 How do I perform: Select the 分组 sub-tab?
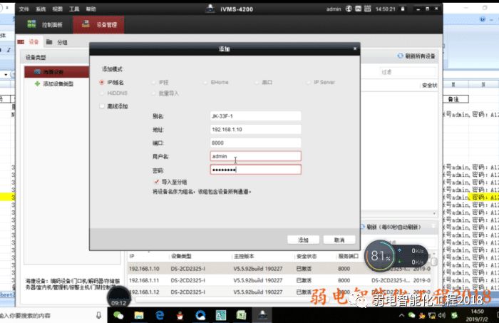tap(57, 42)
